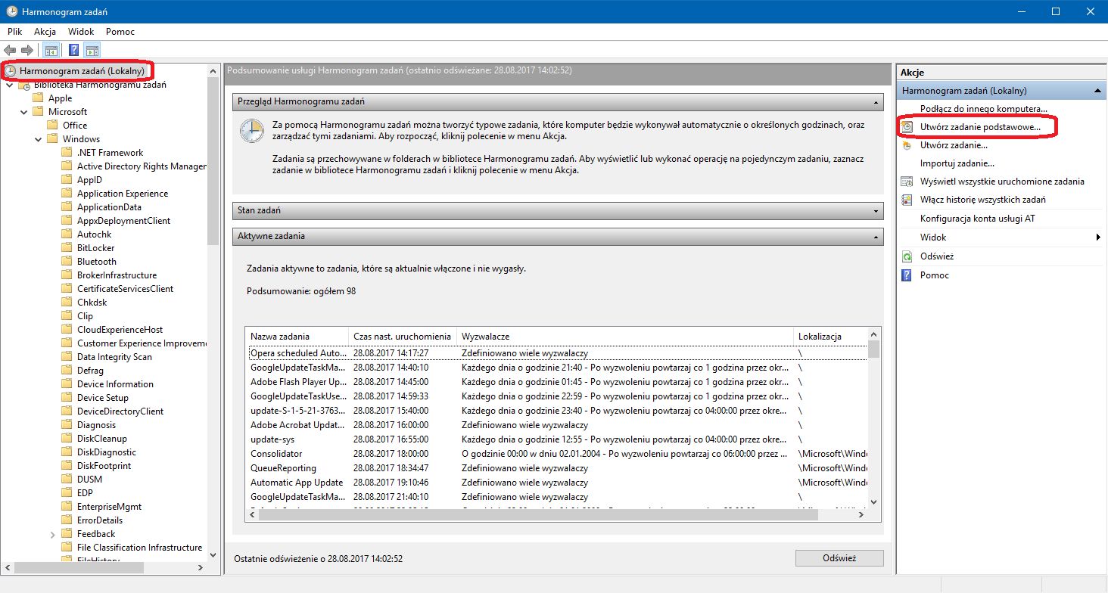1108x593 pixels.
Task: Click the tree pane vertical scrollbar up arrow
Action: [x=213, y=70]
